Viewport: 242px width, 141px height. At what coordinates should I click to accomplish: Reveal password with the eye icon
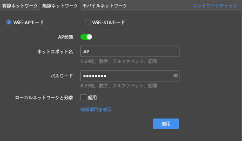pos(176,76)
